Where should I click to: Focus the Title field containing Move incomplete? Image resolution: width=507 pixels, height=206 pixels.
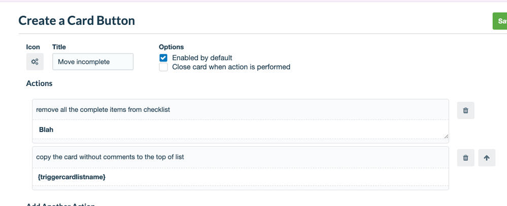click(93, 62)
